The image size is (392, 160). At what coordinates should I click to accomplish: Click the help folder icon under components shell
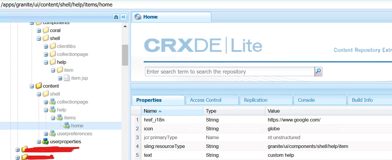point(52,62)
